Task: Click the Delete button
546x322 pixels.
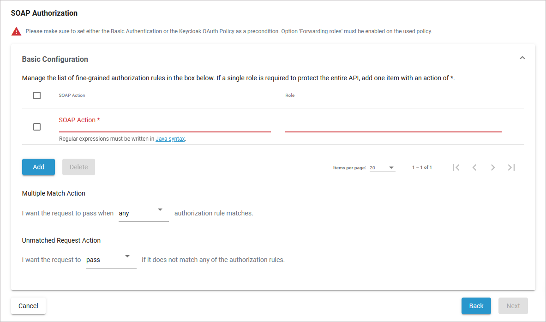Action: [78, 167]
